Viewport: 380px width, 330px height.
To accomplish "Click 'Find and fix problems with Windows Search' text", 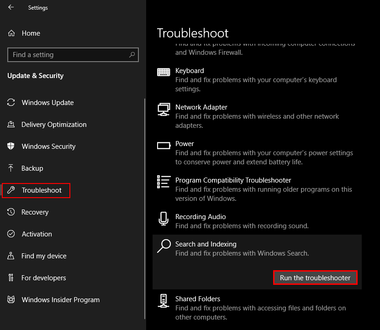I will 242,253.
